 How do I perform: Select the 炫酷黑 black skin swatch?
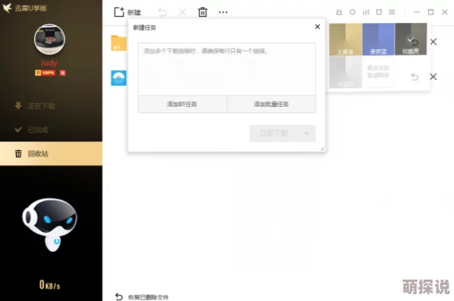pos(411,39)
